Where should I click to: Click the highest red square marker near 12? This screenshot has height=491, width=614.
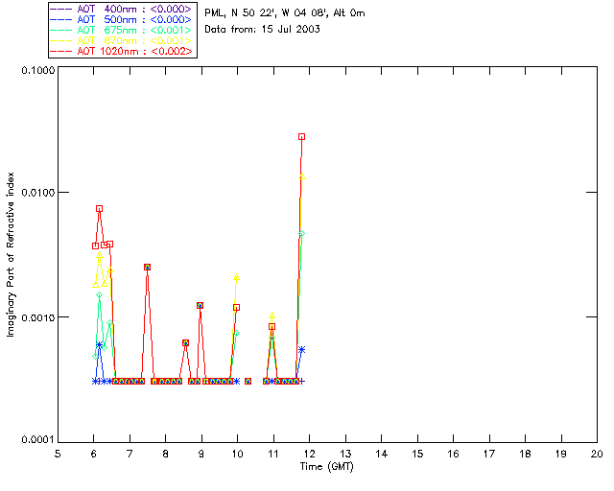pos(301,136)
